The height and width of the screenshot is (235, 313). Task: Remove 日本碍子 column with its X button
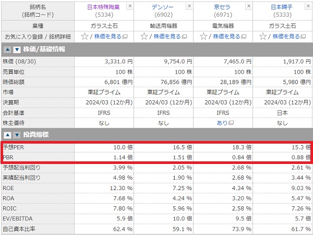pyautogui.click(x=308, y=6)
